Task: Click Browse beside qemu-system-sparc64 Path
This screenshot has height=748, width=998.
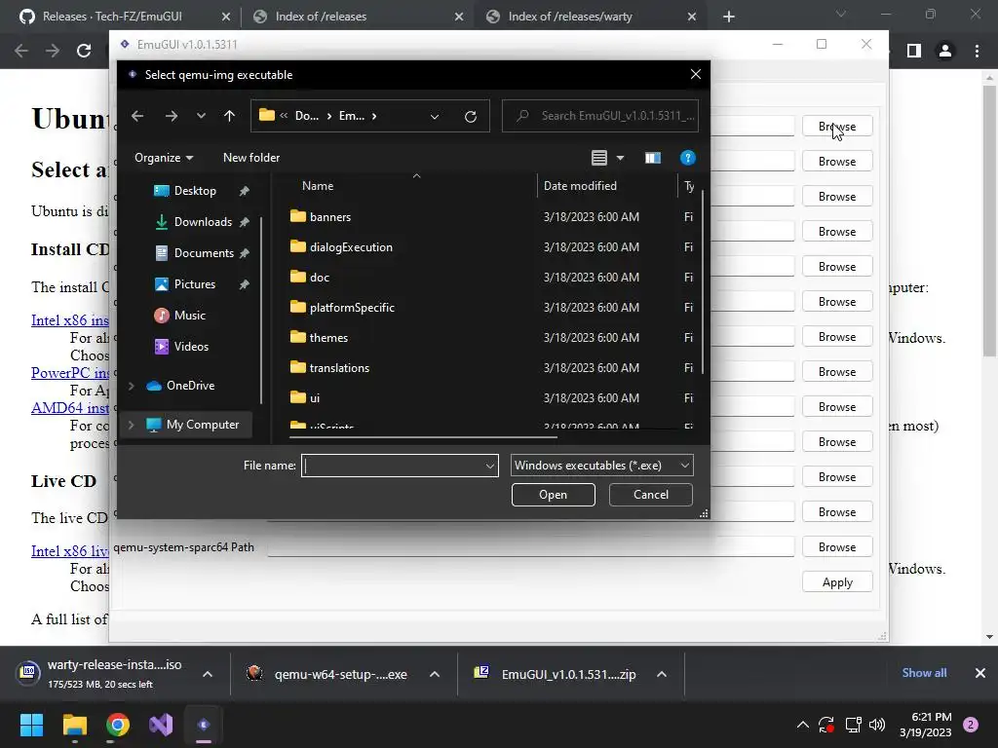Action: point(837,547)
